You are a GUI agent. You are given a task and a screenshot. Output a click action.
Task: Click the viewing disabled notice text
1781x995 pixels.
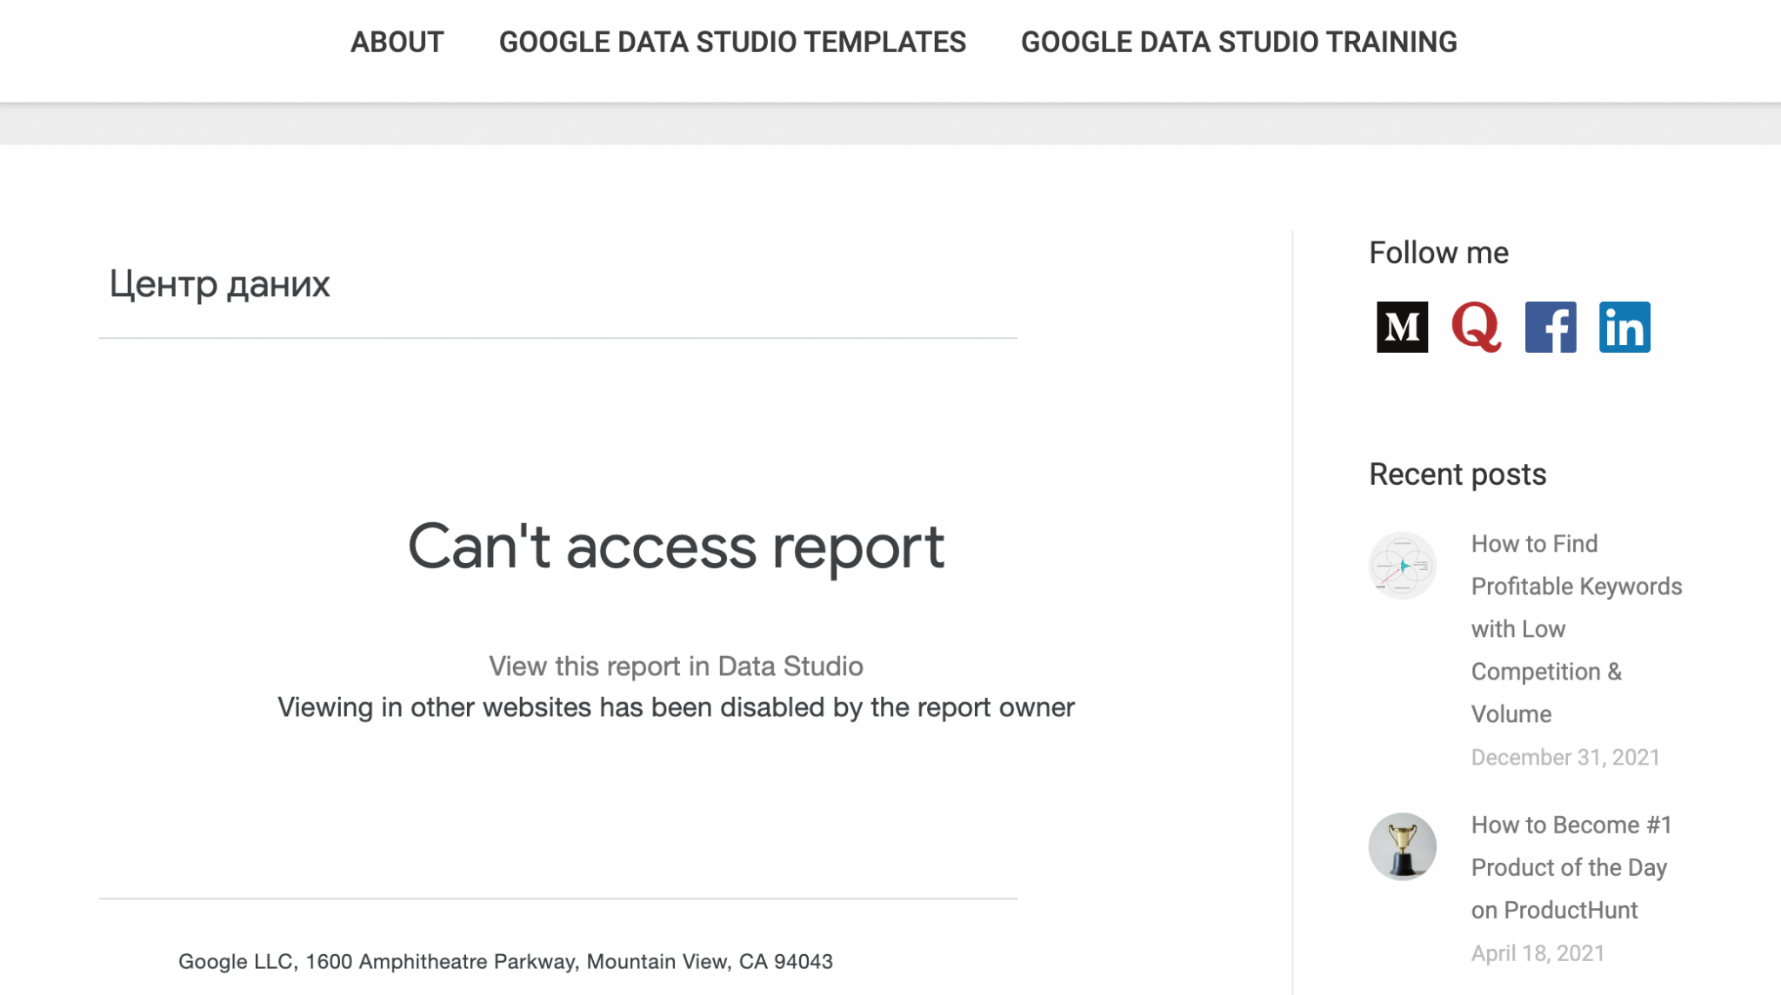(677, 707)
